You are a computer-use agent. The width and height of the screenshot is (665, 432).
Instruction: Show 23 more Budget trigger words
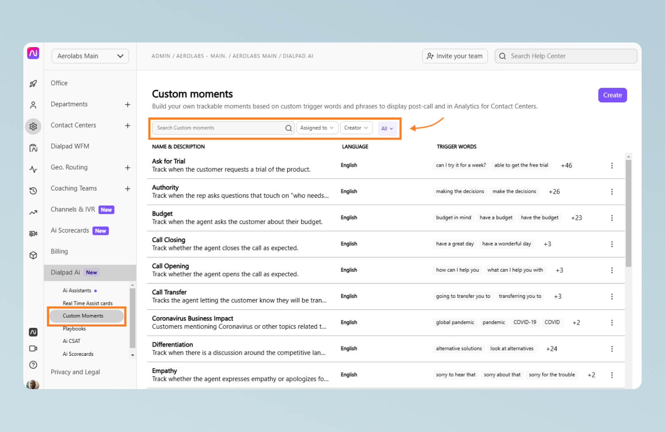tap(576, 218)
